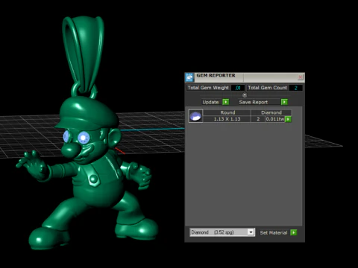Select the pendant bail loop on the model

coord(83,54)
